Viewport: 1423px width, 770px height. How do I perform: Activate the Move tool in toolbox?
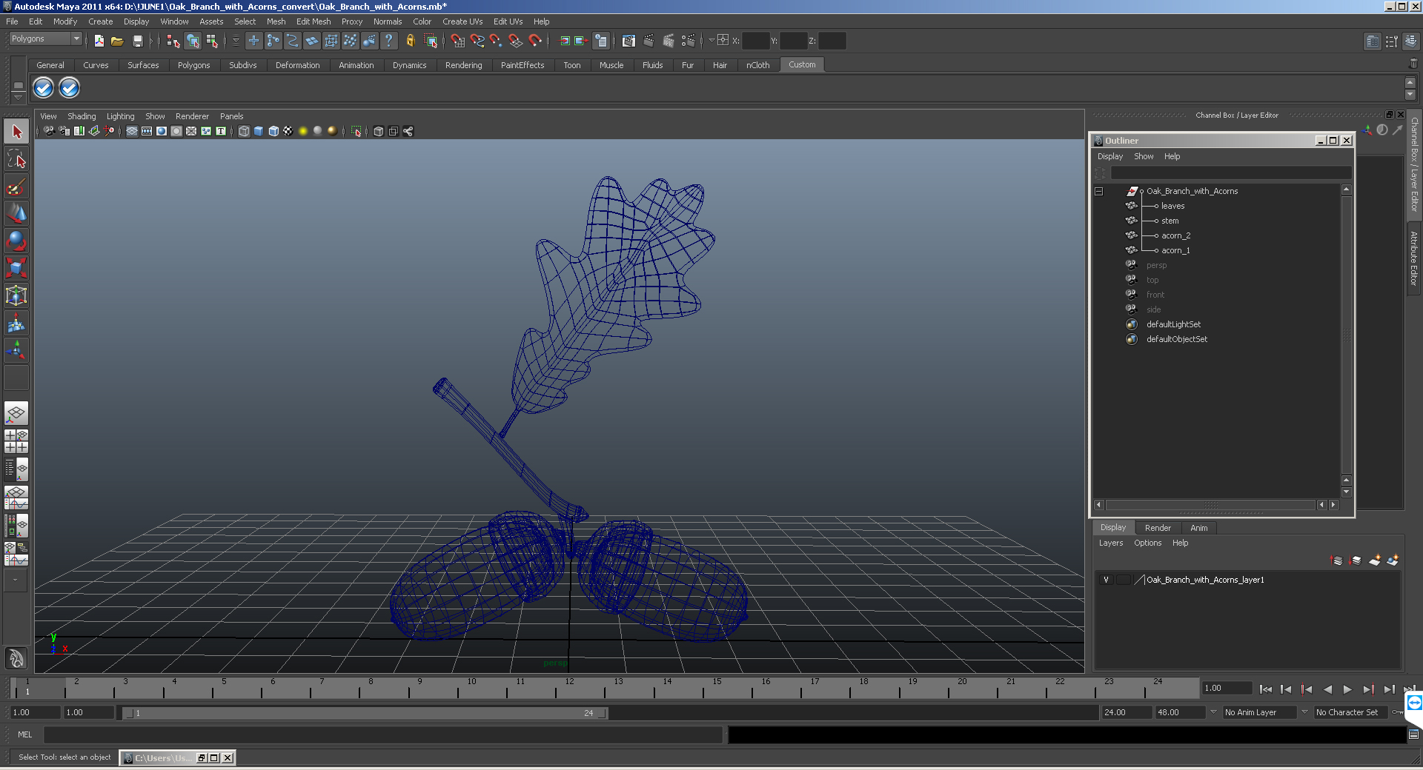pyautogui.click(x=16, y=213)
